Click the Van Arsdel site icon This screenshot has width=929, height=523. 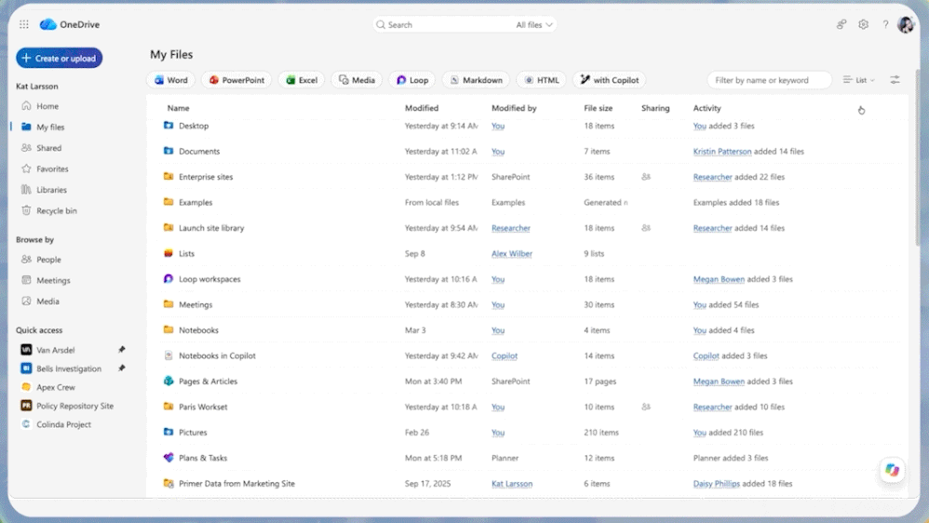point(26,350)
